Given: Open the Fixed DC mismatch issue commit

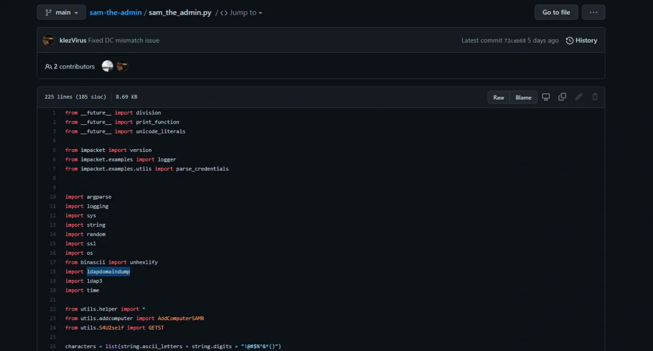Looking at the screenshot, I should pyautogui.click(x=124, y=40).
